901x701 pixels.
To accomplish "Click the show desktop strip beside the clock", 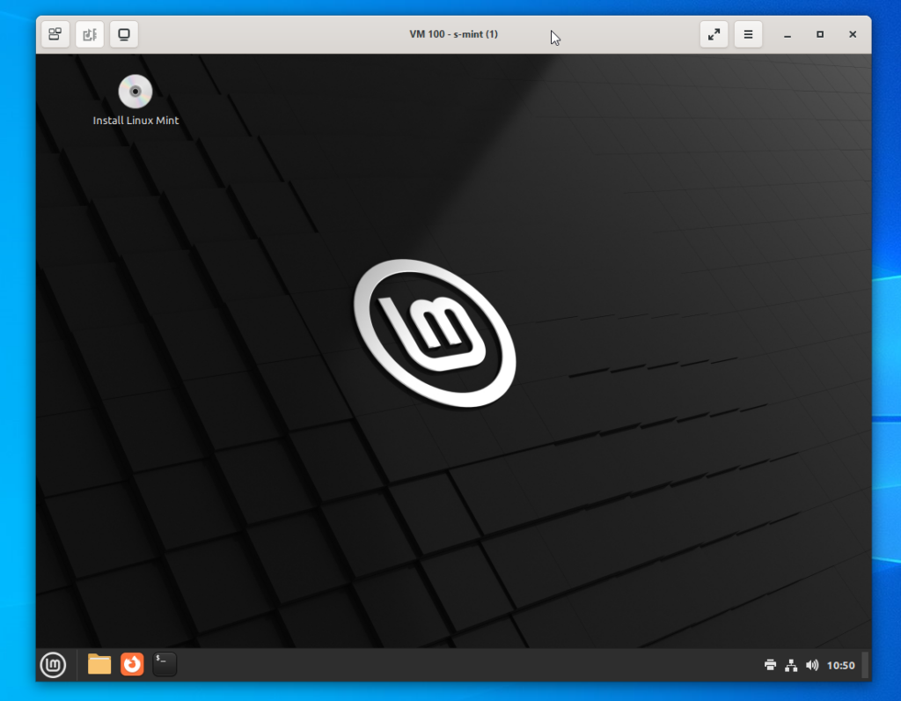I will tap(865, 666).
